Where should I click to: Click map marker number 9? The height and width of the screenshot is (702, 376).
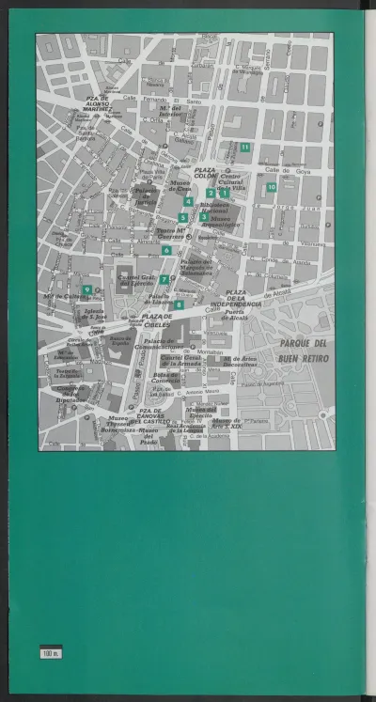[86, 290]
